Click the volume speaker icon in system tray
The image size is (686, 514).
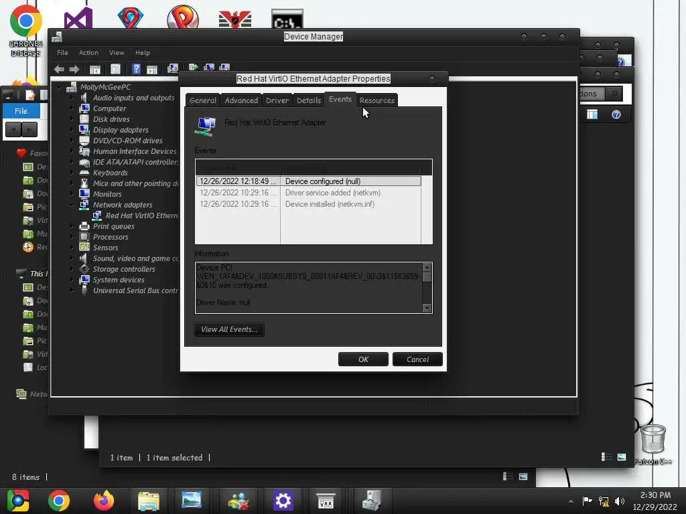[x=620, y=501]
